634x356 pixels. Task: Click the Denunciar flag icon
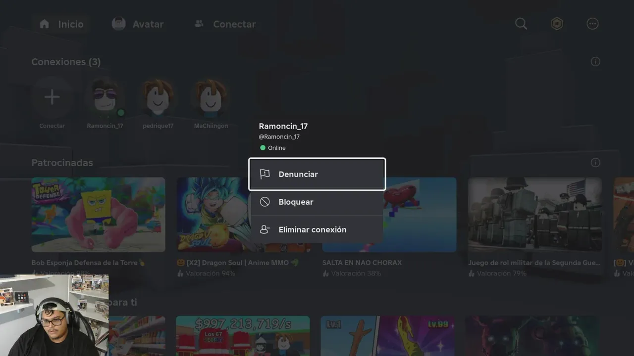click(265, 174)
